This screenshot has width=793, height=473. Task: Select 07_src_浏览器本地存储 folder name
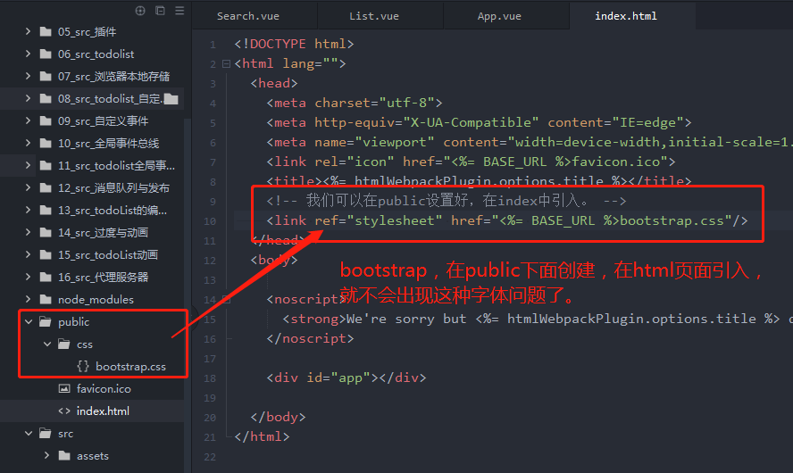point(113,77)
